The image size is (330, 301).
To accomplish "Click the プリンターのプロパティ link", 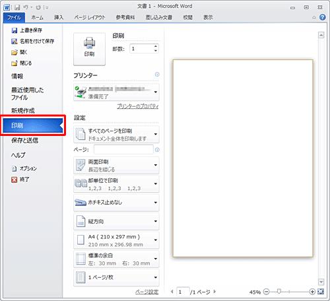I will (x=138, y=106).
